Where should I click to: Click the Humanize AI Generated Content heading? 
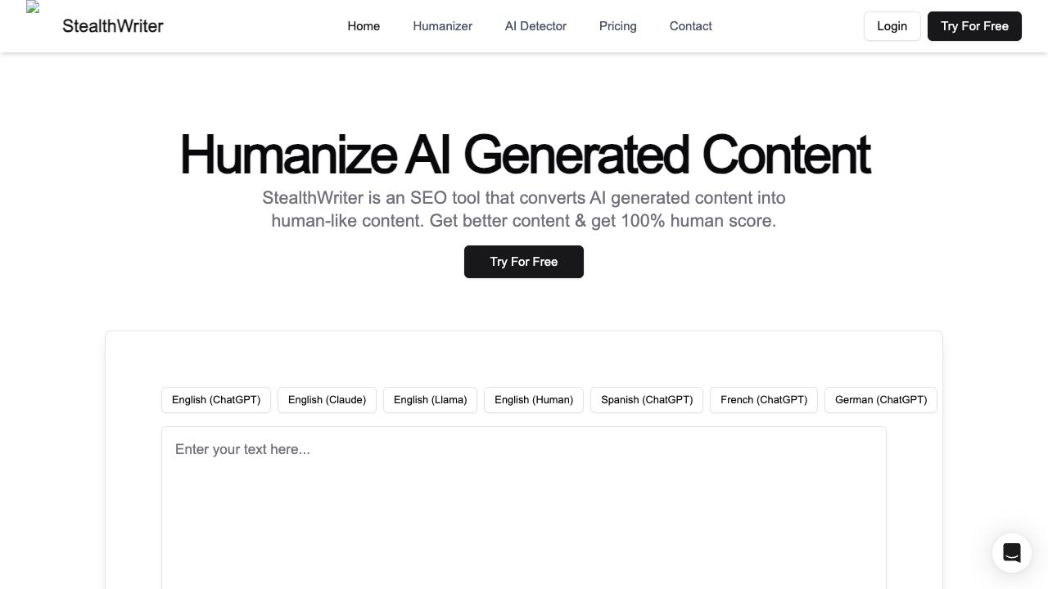[524, 155]
